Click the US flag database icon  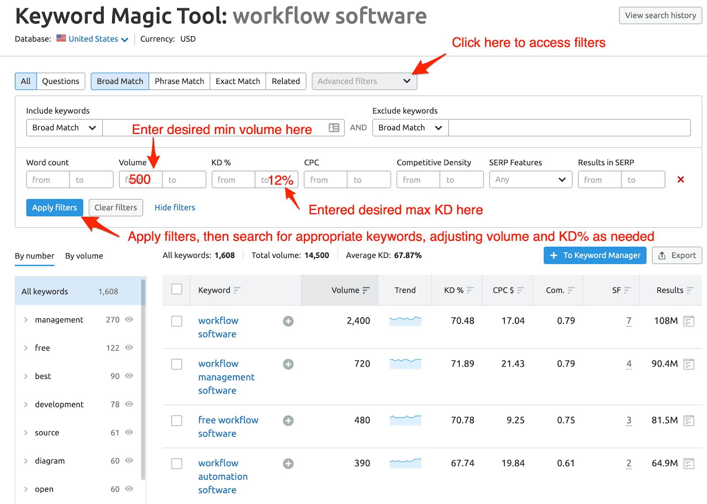click(61, 38)
